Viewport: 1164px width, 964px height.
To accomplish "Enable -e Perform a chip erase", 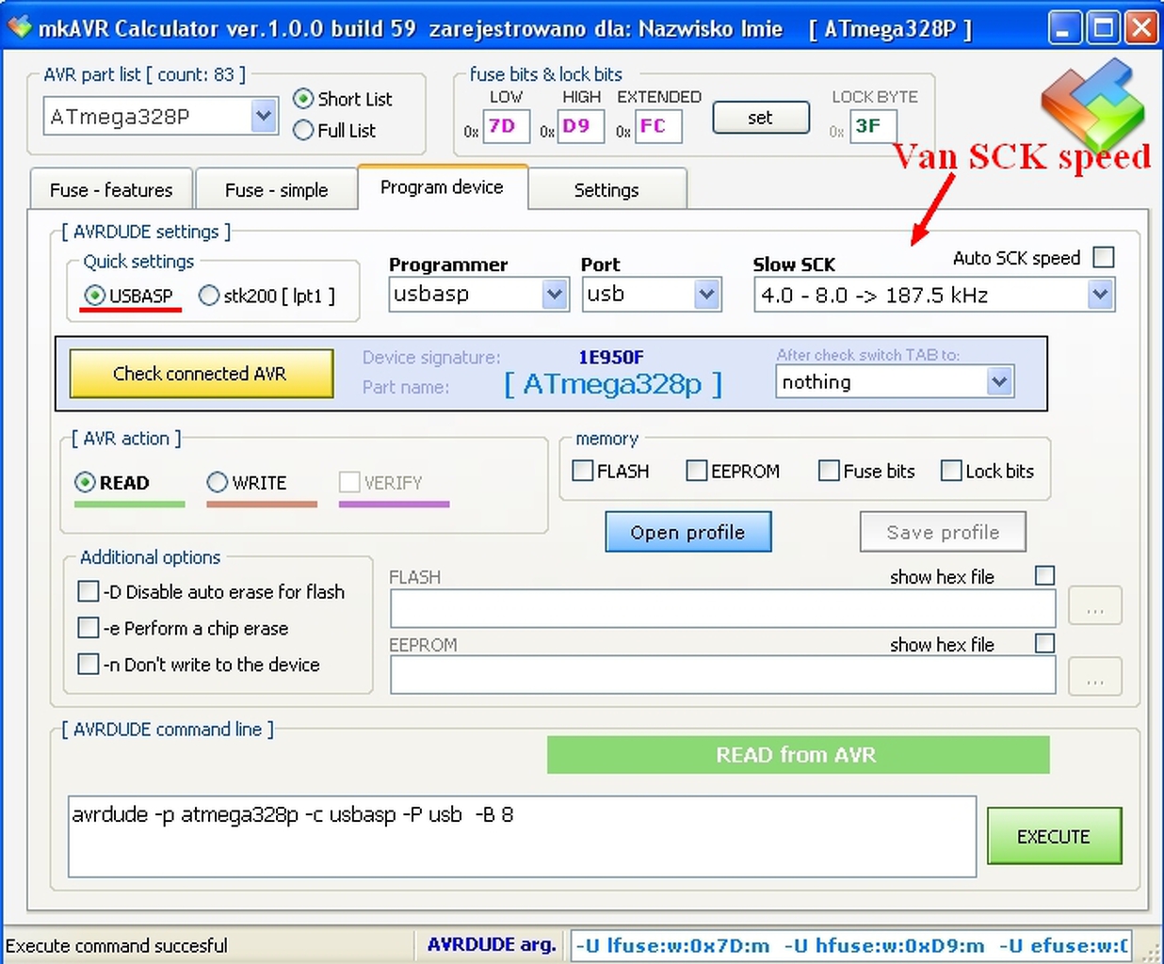I will (88, 627).
